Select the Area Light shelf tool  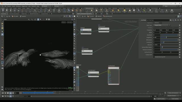(x=101, y=11)
